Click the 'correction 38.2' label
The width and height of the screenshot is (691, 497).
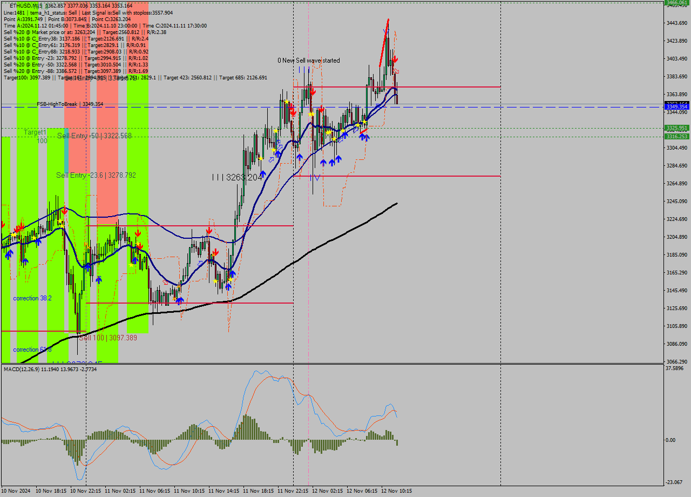(32, 298)
